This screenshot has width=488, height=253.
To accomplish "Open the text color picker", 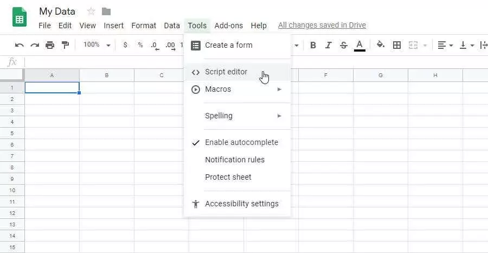I will coord(359,46).
